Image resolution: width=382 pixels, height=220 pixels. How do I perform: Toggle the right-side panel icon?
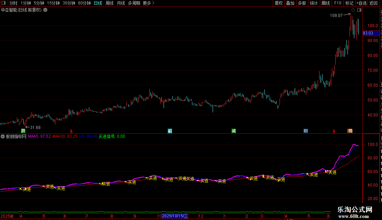[359, 10]
